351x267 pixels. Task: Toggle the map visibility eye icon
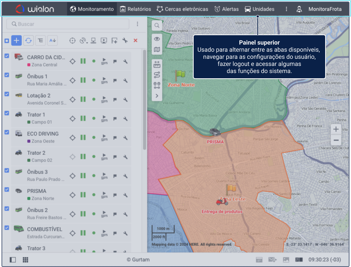click(157, 39)
